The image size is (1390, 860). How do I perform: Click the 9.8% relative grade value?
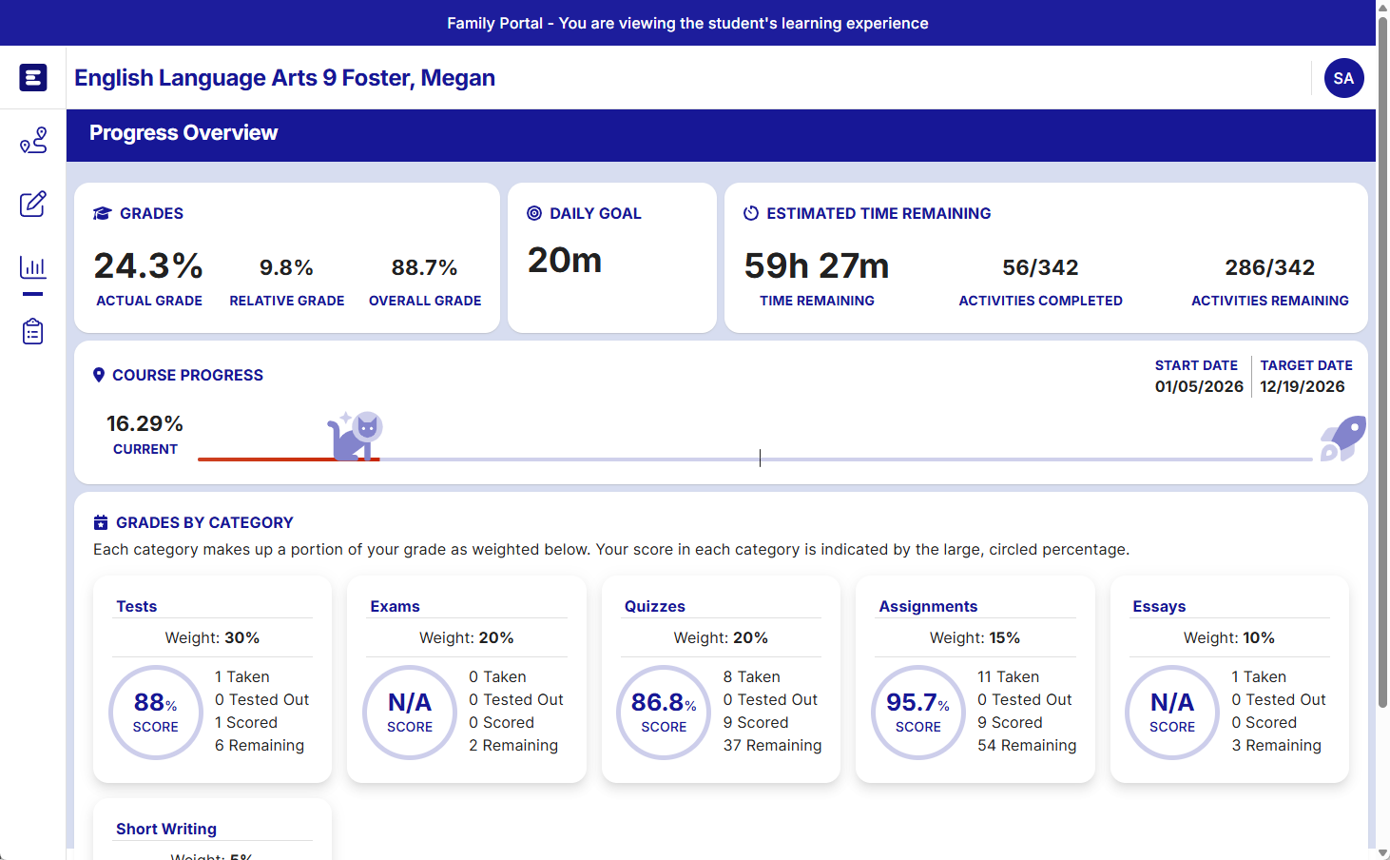pos(287,268)
